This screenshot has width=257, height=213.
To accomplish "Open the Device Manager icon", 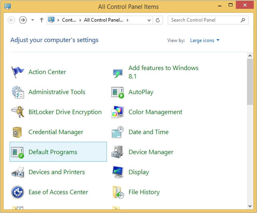I will coord(117,152).
